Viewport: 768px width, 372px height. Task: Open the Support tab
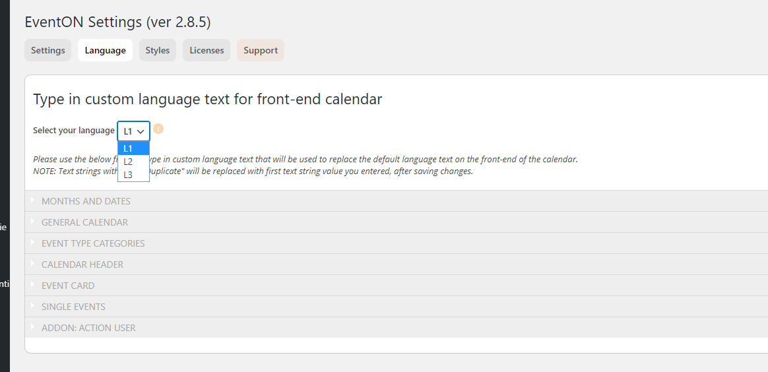261,50
